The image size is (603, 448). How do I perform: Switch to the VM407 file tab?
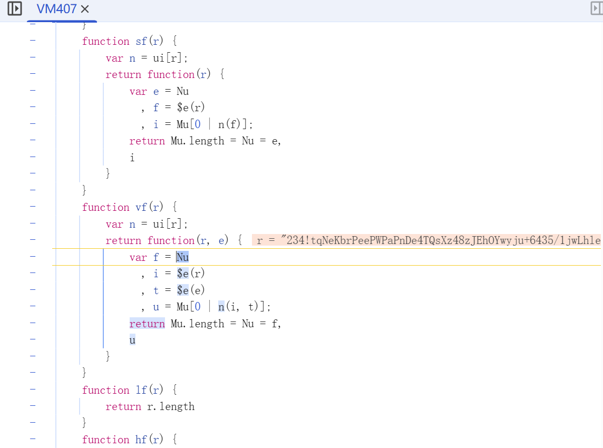coord(56,9)
